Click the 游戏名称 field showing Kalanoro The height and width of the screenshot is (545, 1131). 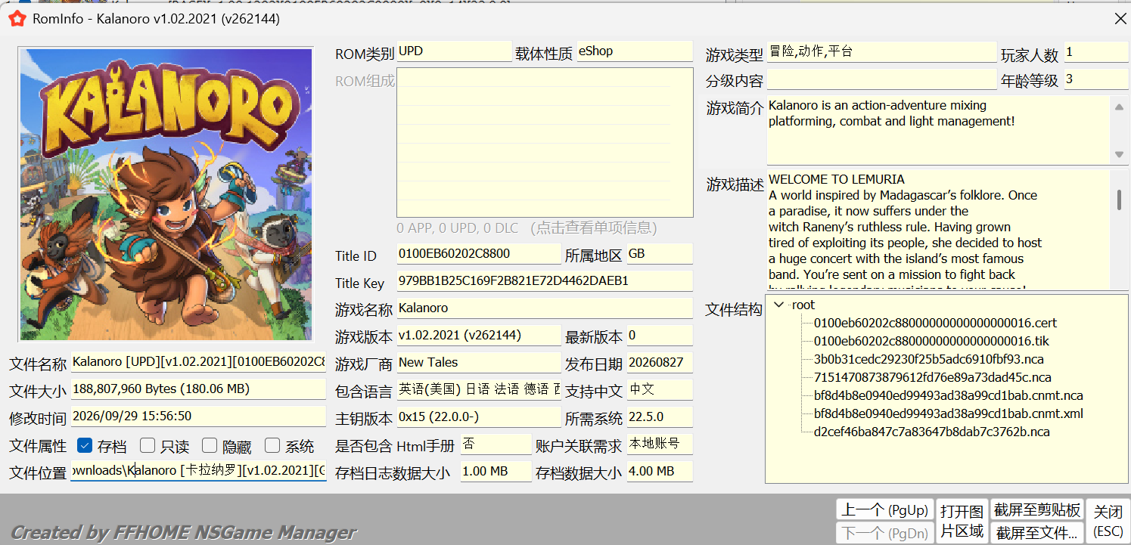click(x=544, y=308)
